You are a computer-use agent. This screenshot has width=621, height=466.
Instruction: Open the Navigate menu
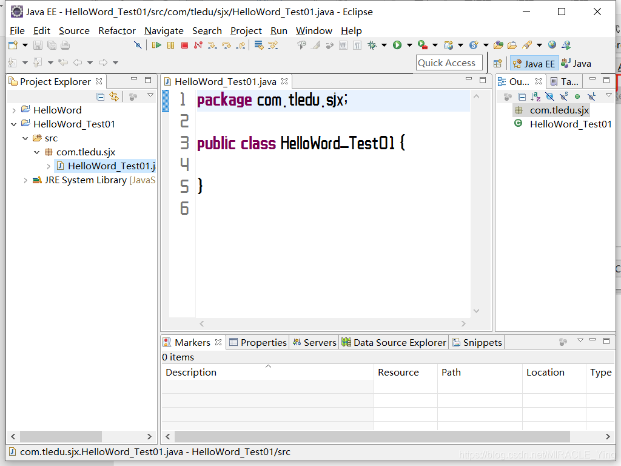pos(164,30)
